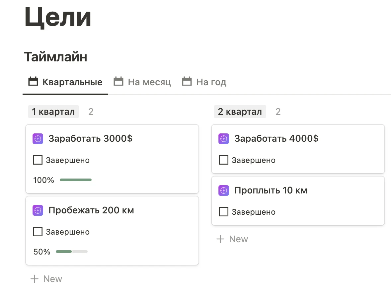Click calendar icon beside Квартальные tab
Viewport: 391px width, 298px height.
[x=33, y=82]
